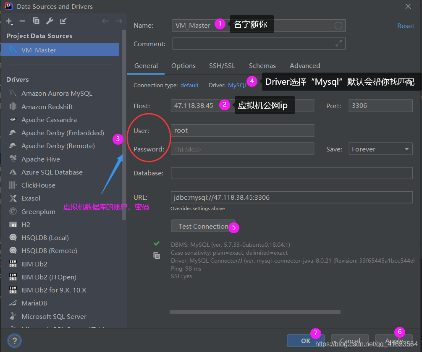Screen dimensions: 422x352
Task: Select Apache Derby (Remote) driver
Action: [x=58, y=146]
